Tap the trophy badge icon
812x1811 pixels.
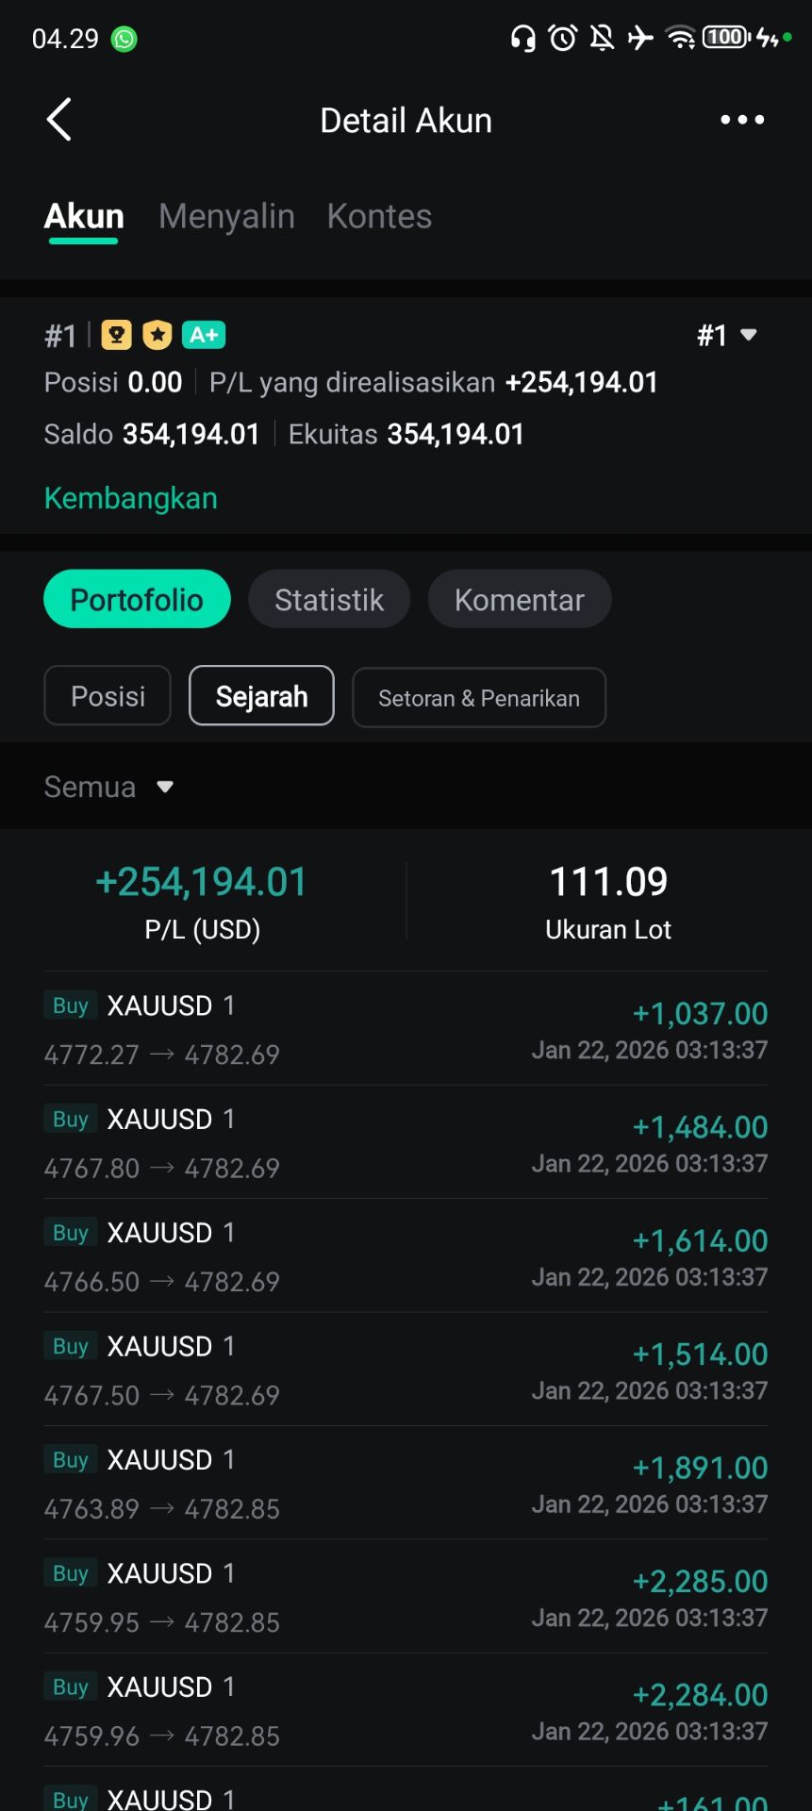(116, 335)
